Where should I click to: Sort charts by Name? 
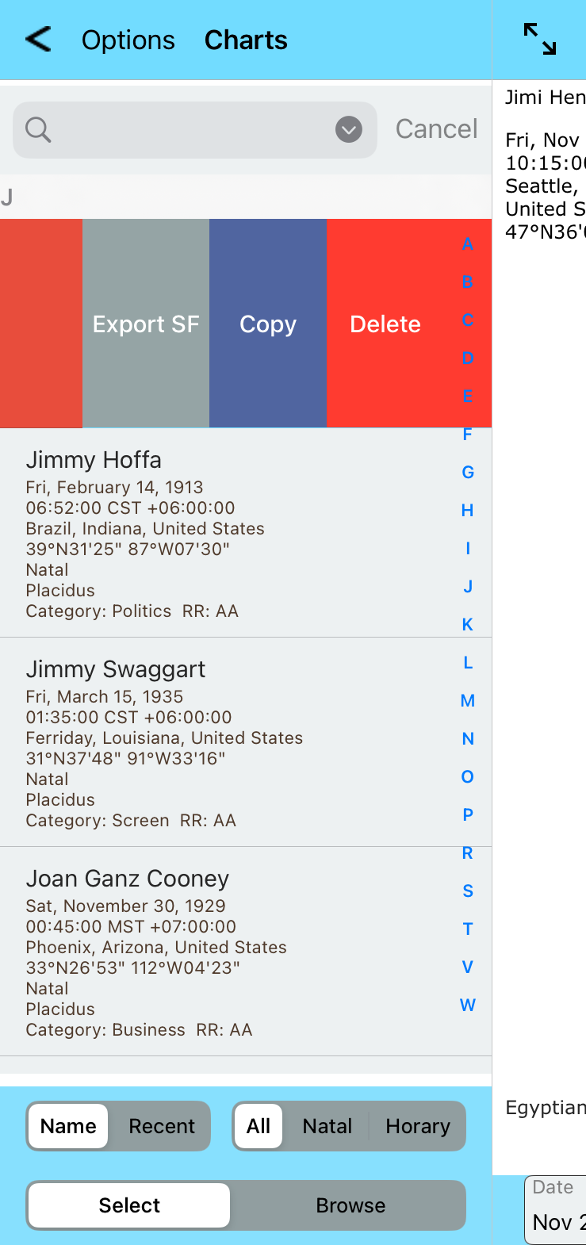(x=68, y=1126)
